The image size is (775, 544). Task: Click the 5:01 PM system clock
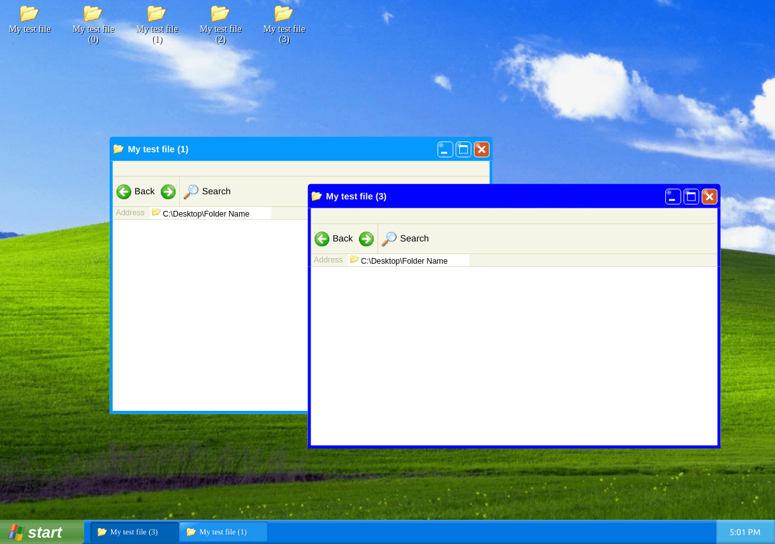tap(745, 532)
